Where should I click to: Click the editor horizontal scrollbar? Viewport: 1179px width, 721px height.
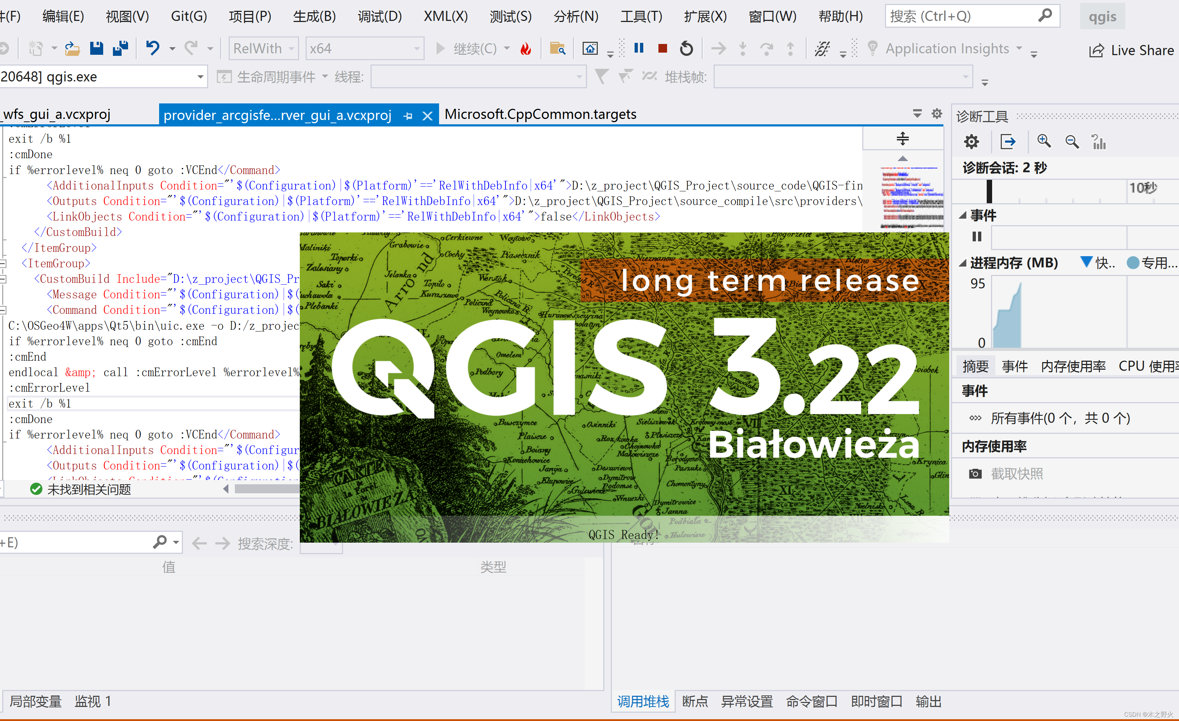[x=267, y=489]
